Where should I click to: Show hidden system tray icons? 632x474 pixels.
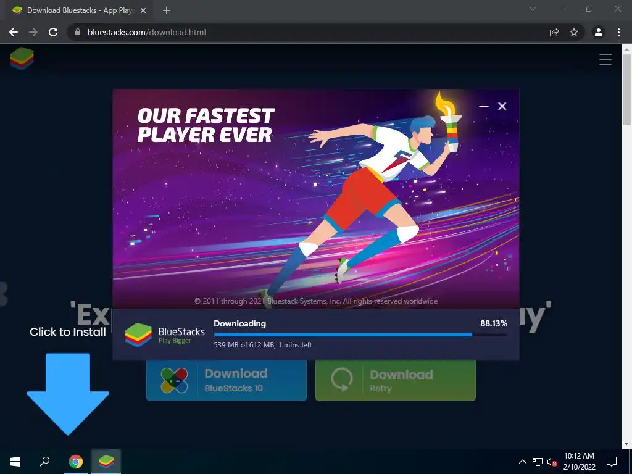[x=522, y=462]
